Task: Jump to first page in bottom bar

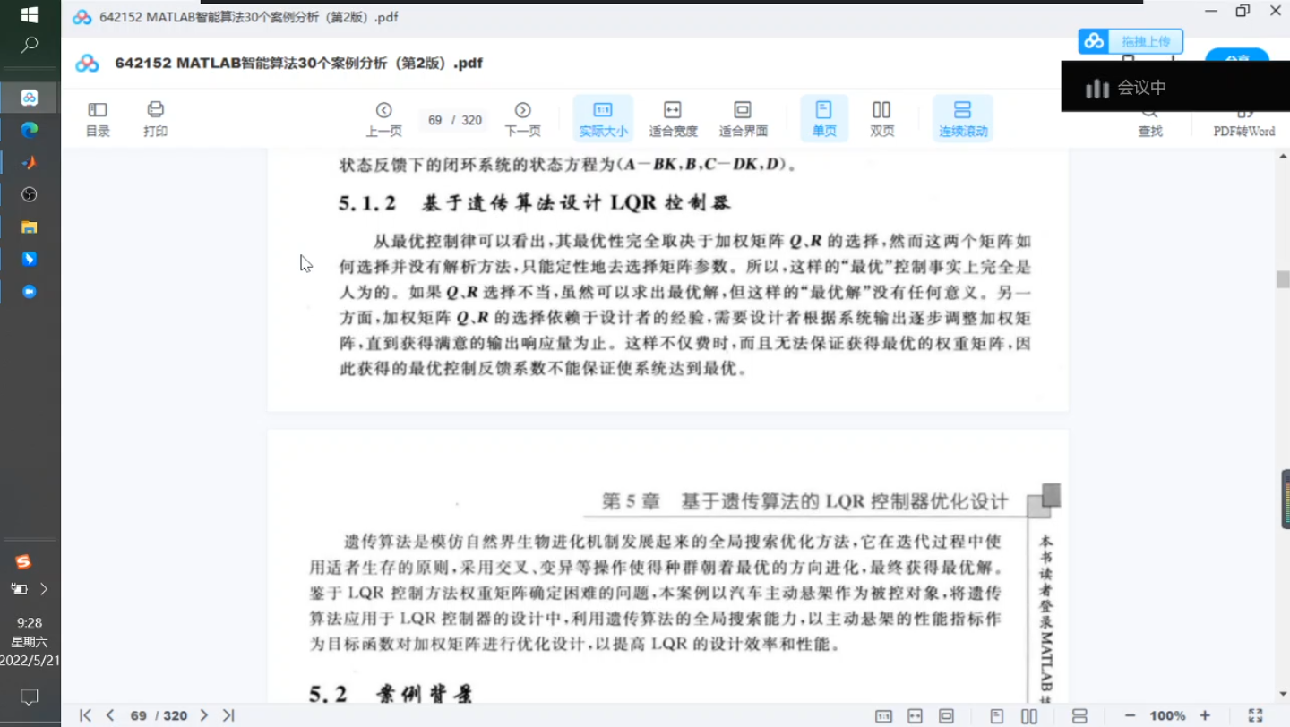Action: pyautogui.click(x=85, y=715)
